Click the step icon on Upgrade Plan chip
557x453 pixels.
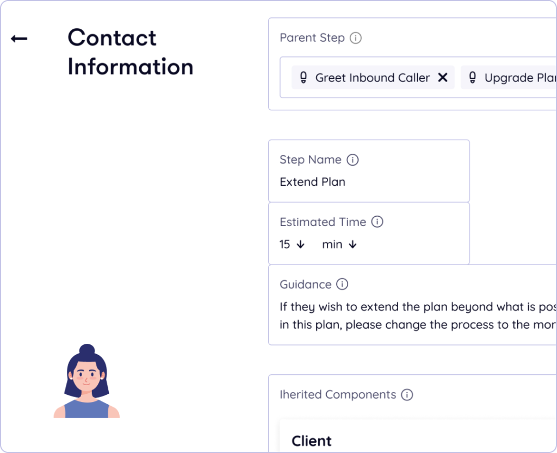click(x=472, y=78)
